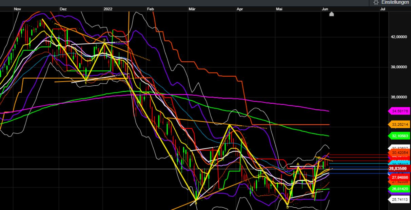The height and width of the screenshot is (210, 411).
Task: Click the Jun label on the date axis
Action: (x=326, y=9)
